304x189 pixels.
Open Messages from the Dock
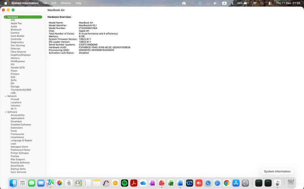(32, 183)
